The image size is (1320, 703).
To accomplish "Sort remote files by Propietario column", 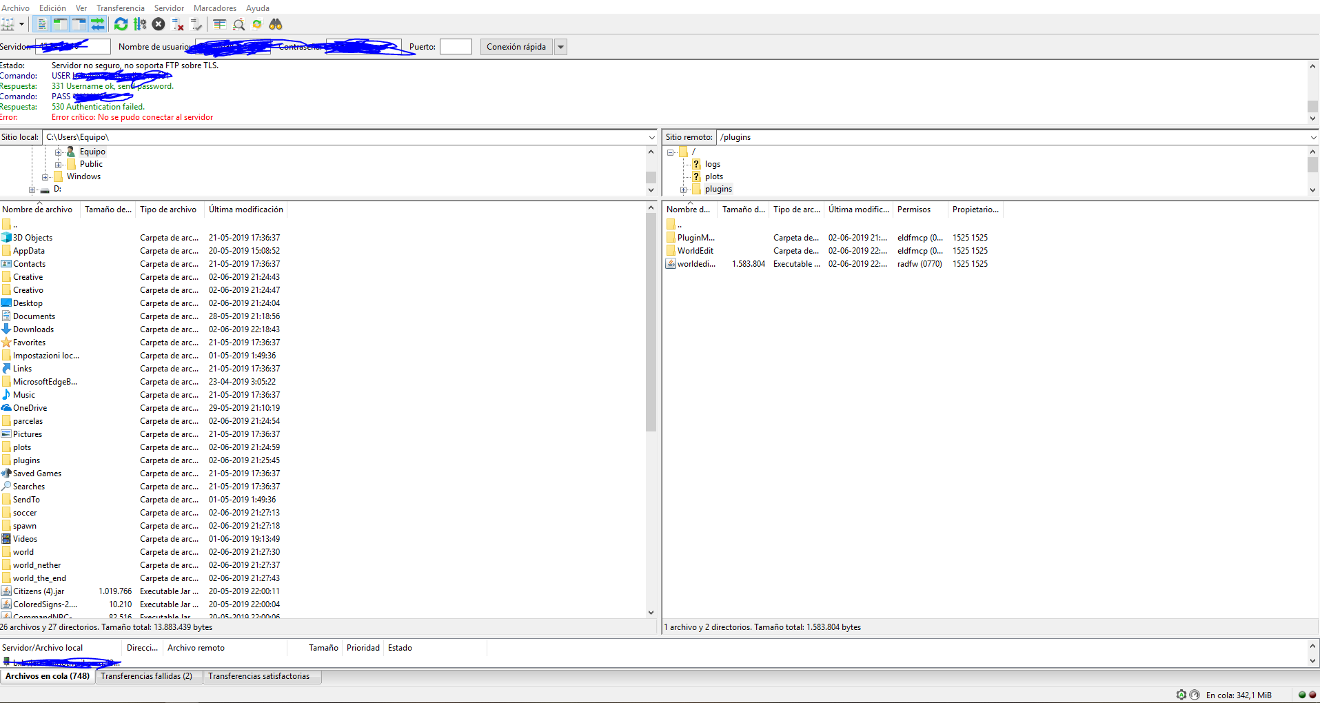I will pos(975,210).
